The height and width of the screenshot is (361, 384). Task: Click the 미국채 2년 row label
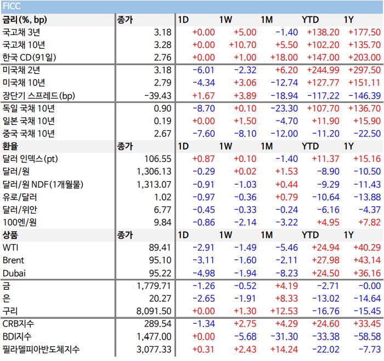click(x=21, y=70)
